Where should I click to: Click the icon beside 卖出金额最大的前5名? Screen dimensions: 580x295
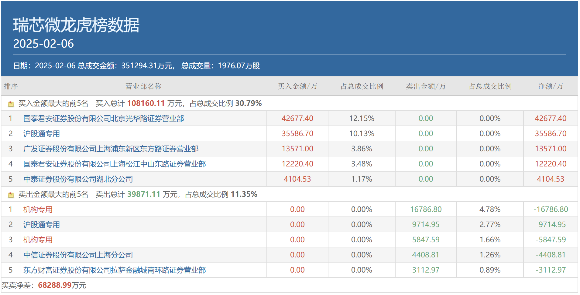(11, 195)
